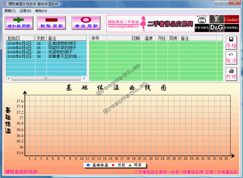Open the 精致美眉二手商城 banner link
The image size is (243, 178).
tap(123, 24)
